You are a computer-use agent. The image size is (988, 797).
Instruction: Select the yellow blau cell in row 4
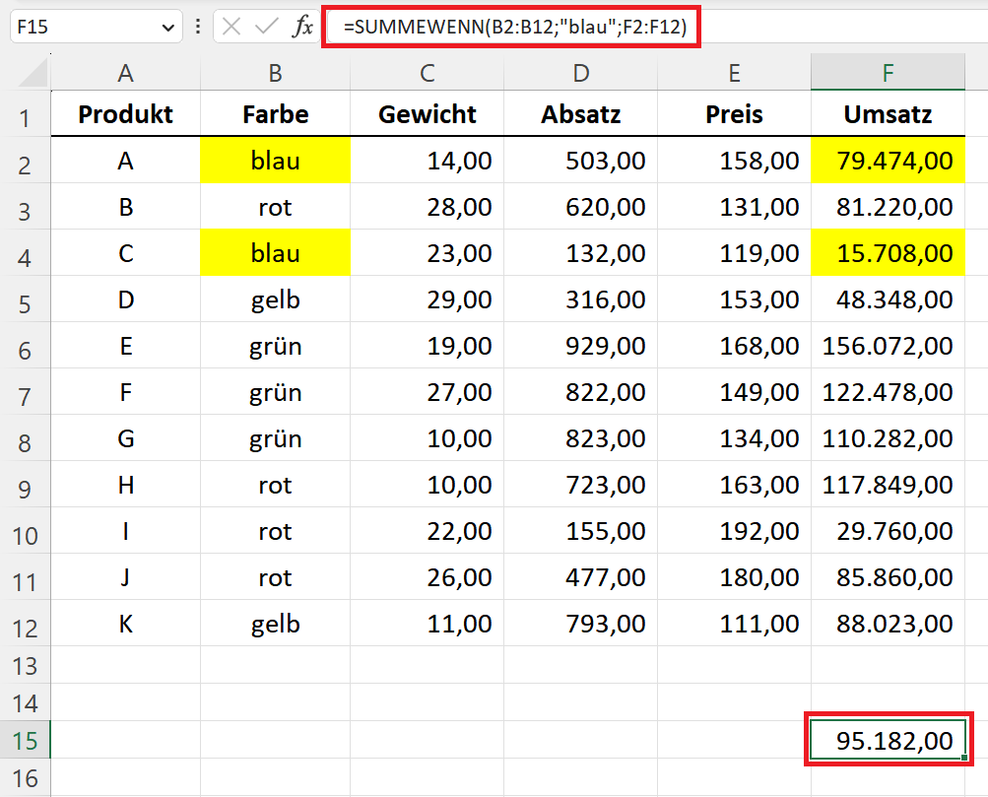pos(276,253)
